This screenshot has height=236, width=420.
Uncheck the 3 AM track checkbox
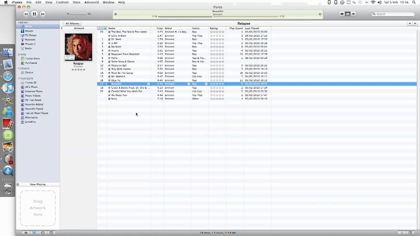[109, 43]
